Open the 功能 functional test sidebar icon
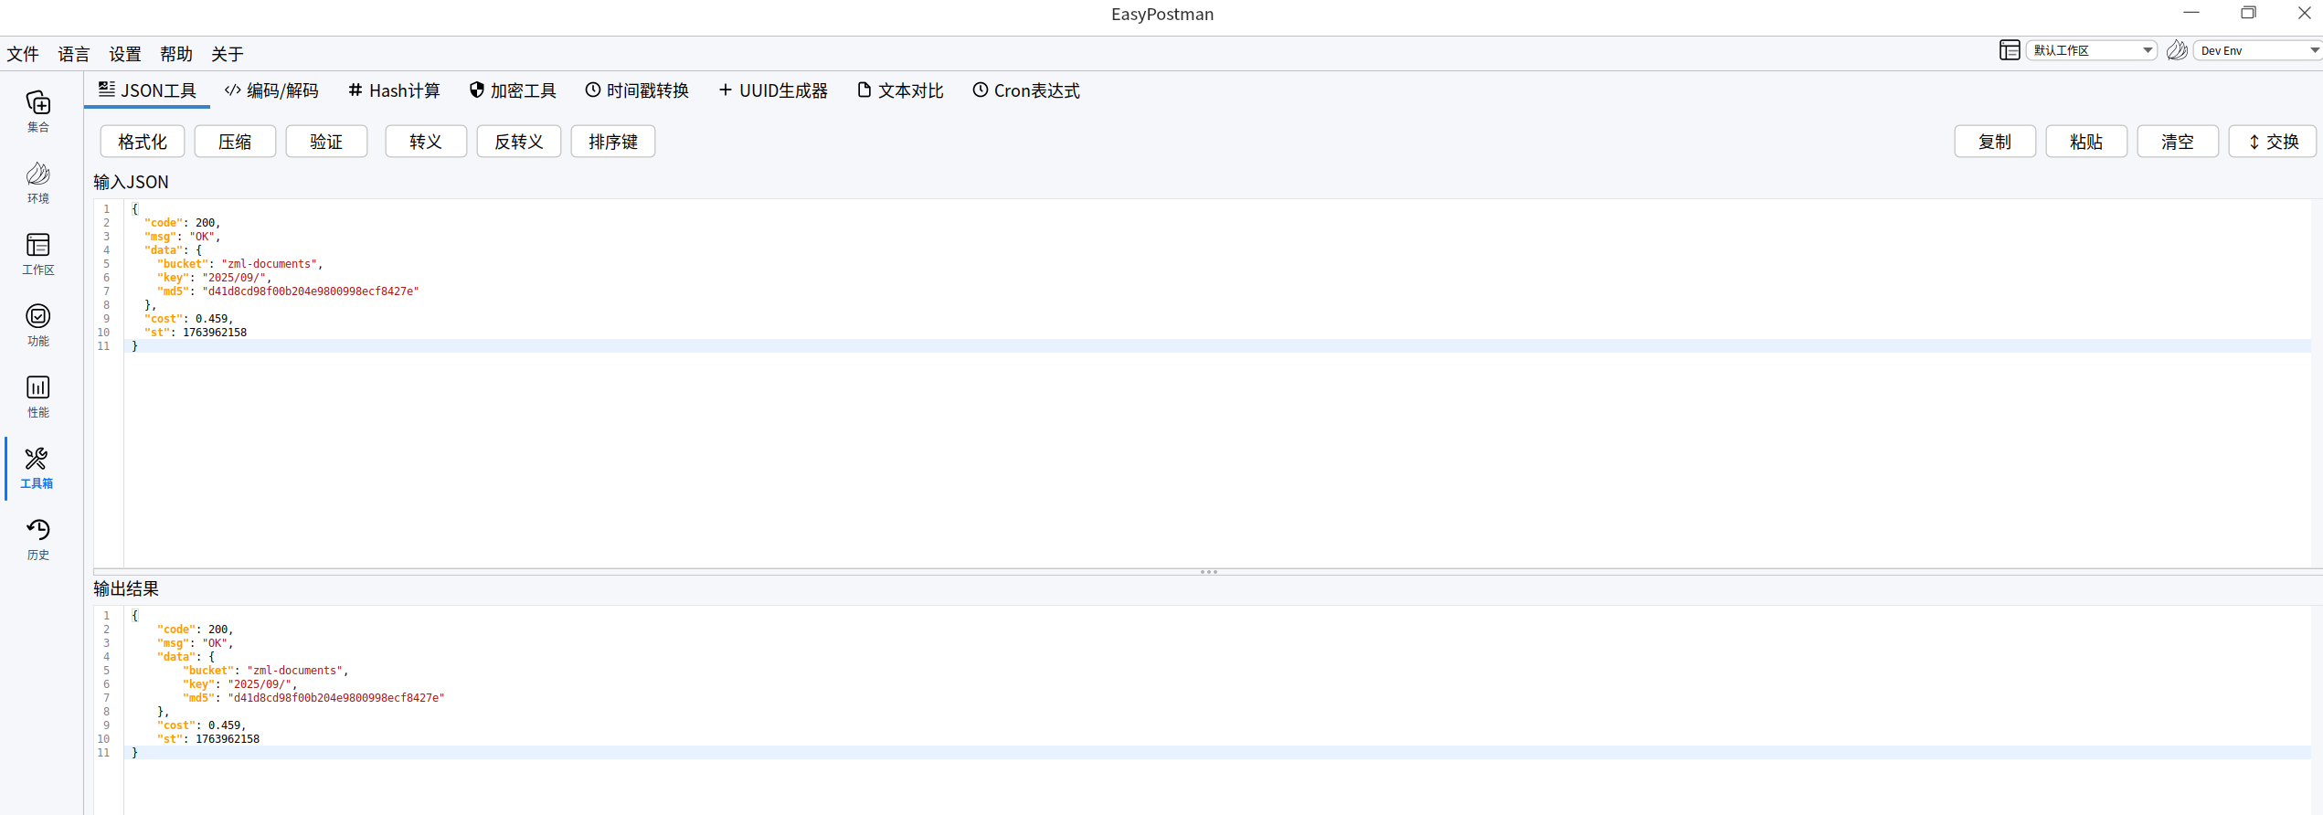This screenshot has height=815, width=2323. tap(37, 325)
